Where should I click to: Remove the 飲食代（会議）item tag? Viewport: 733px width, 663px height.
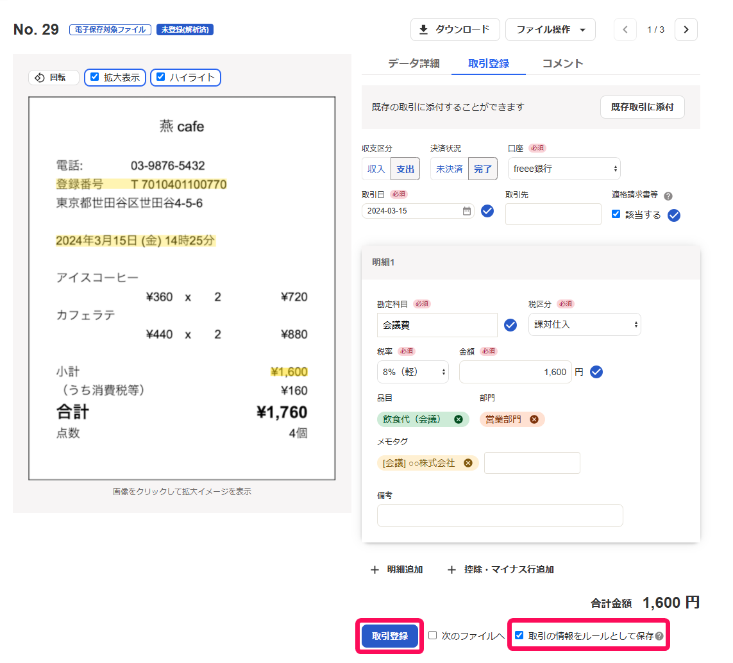pyautogui.click(x=459, y=419)
